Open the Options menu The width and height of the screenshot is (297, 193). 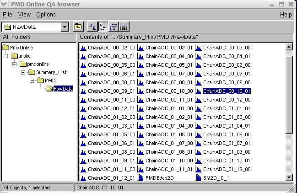click(46, 15)
